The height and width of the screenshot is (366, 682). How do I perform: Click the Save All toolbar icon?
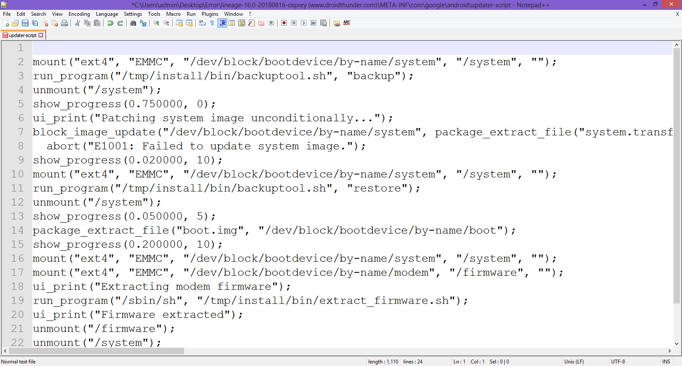coord(35,23)
